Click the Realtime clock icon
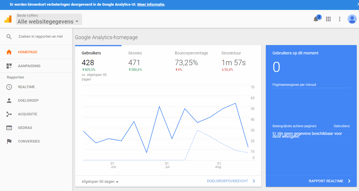 9,87
